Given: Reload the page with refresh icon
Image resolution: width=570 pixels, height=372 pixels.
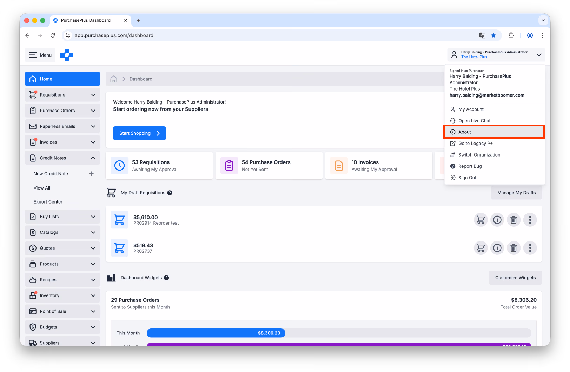Looking at the screenshot, I should [53, 35].
